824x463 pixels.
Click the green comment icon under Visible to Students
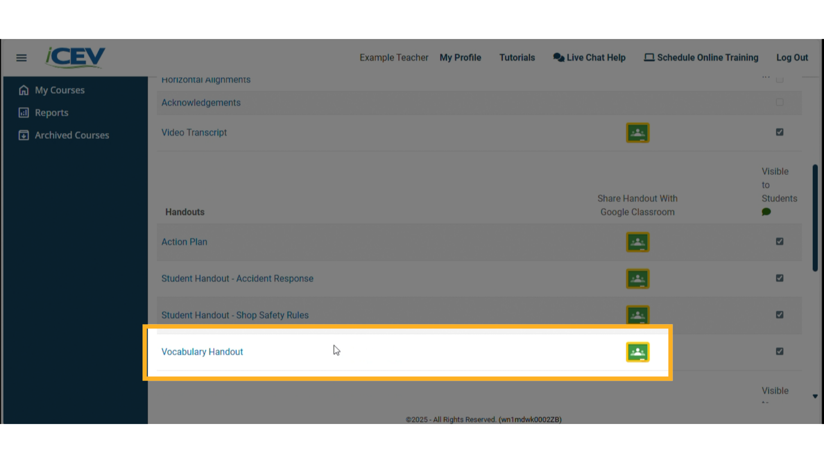(766, 212)
